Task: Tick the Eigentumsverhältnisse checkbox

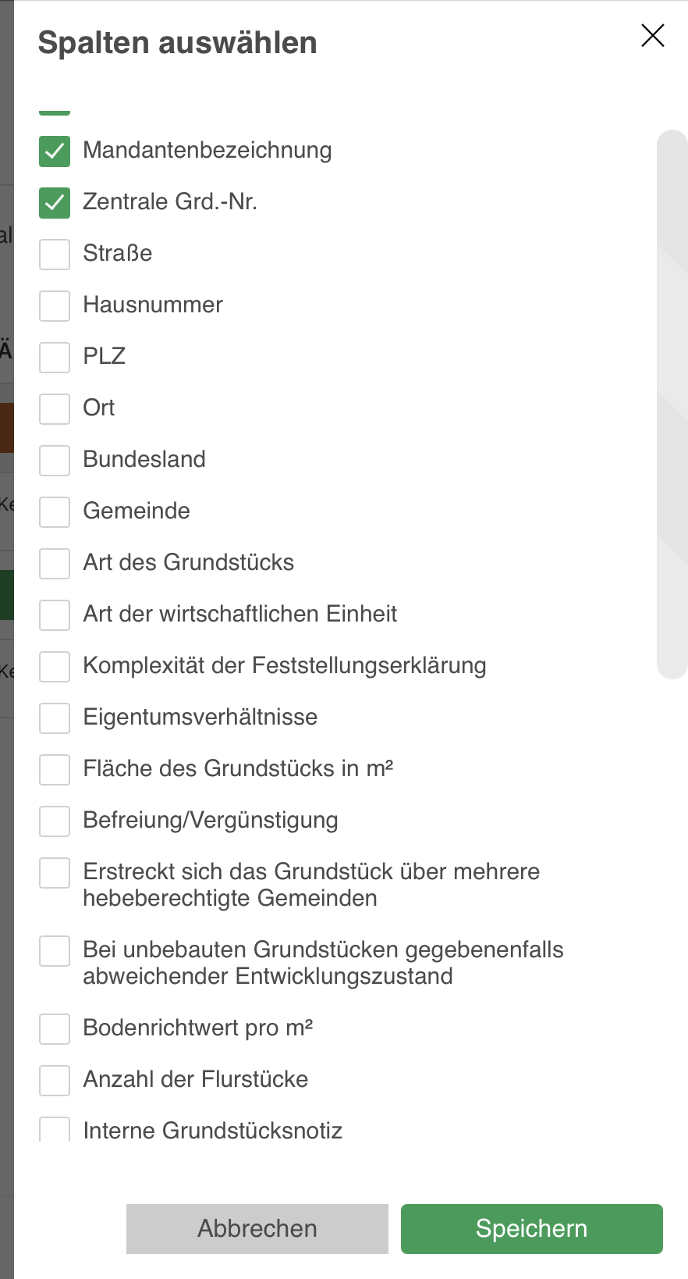Action: click(55, 718)
